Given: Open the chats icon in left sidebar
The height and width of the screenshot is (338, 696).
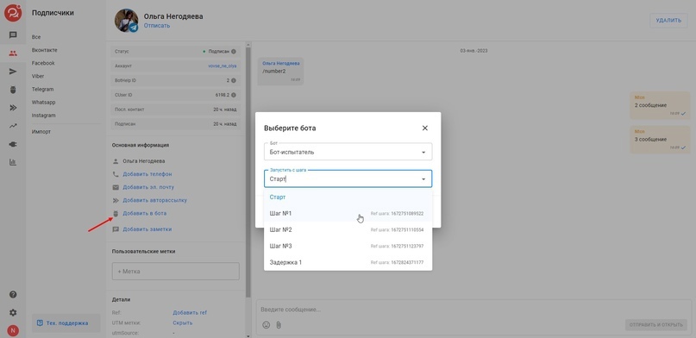Looking at the screenshot, I should 13,34.
